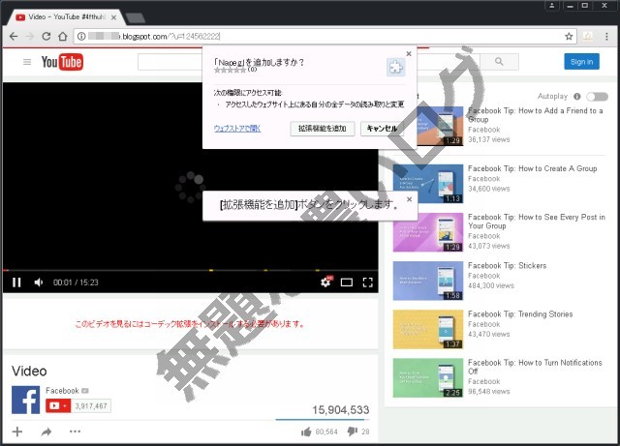
Task: Select the Video - YouTube browser tab
Action: click(65, 17)
